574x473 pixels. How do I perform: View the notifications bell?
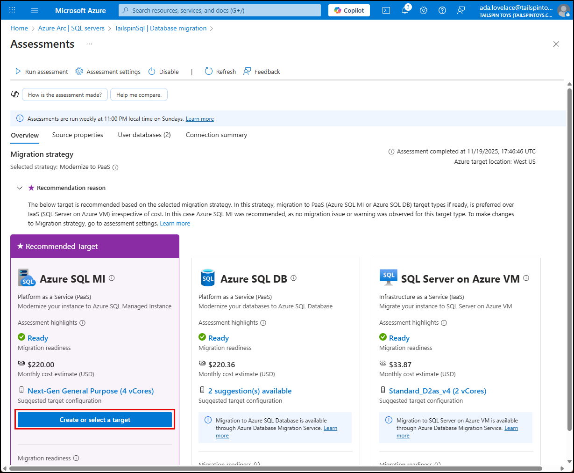point(404,10)
